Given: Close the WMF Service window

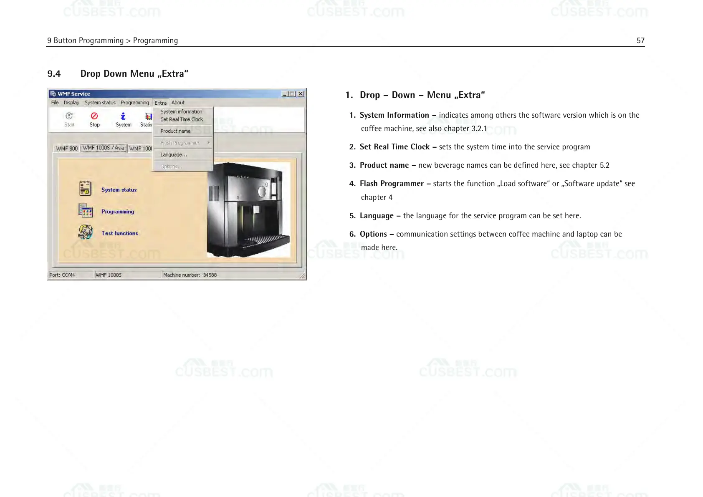Looking at the screenshot, I should [x=301, y=94].
